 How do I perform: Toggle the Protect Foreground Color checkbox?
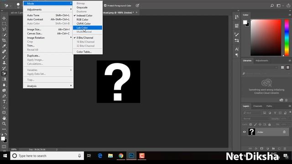point(105,5)
